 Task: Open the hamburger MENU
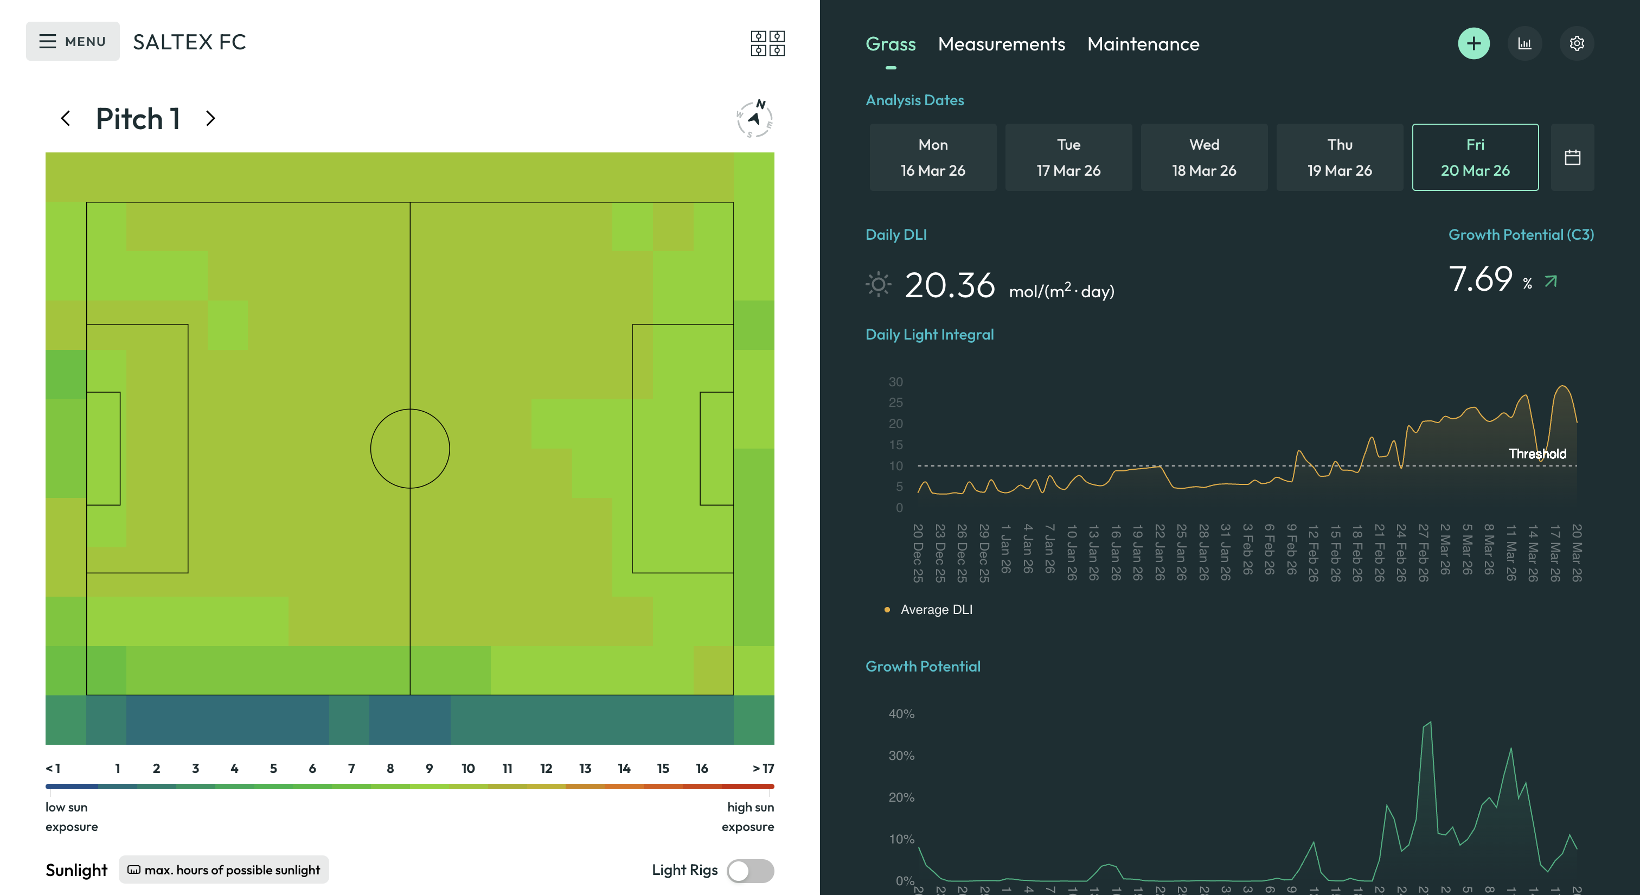click(72, 41)
